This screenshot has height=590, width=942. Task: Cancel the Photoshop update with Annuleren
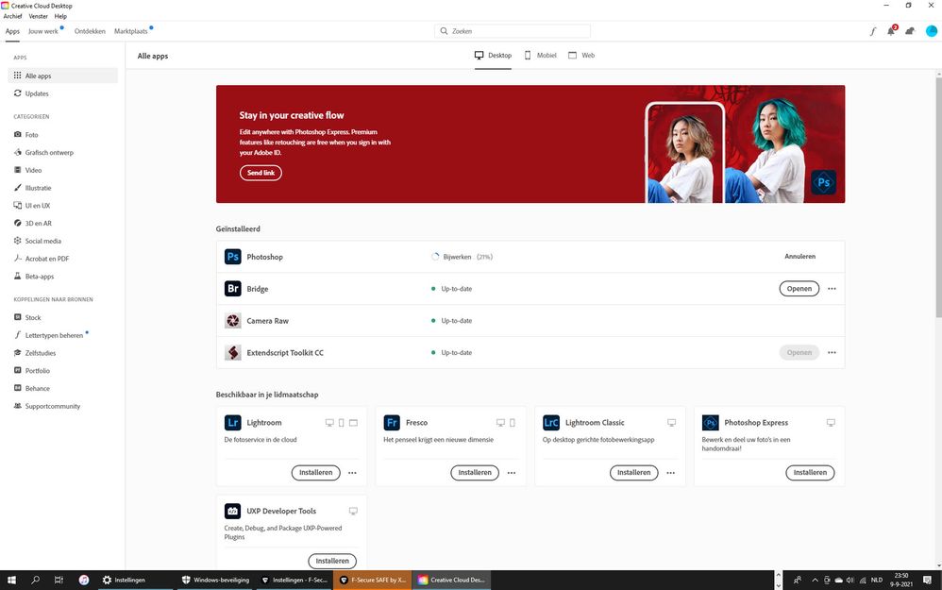pos(799,257)
